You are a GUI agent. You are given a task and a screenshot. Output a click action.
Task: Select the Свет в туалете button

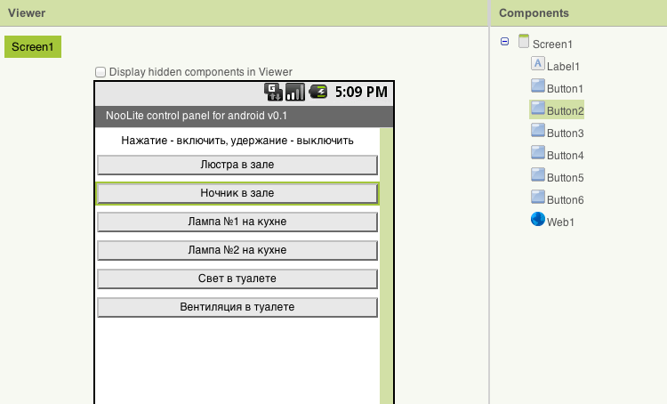[x=237, y=279]
